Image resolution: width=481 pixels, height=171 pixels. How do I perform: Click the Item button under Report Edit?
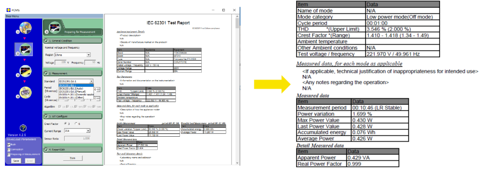click(73, 158)
